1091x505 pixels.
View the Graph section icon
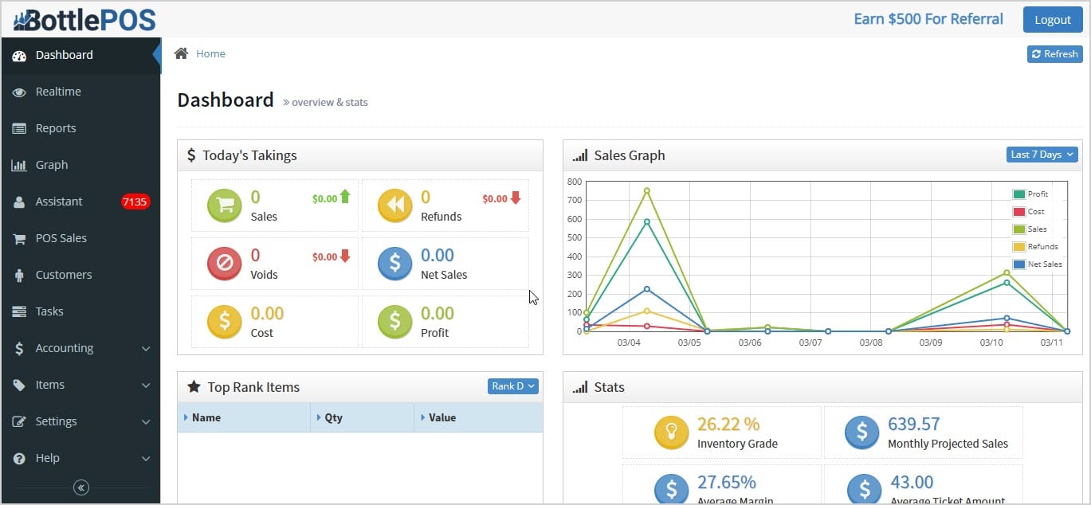pyautogui.click(x=20, y=165)
